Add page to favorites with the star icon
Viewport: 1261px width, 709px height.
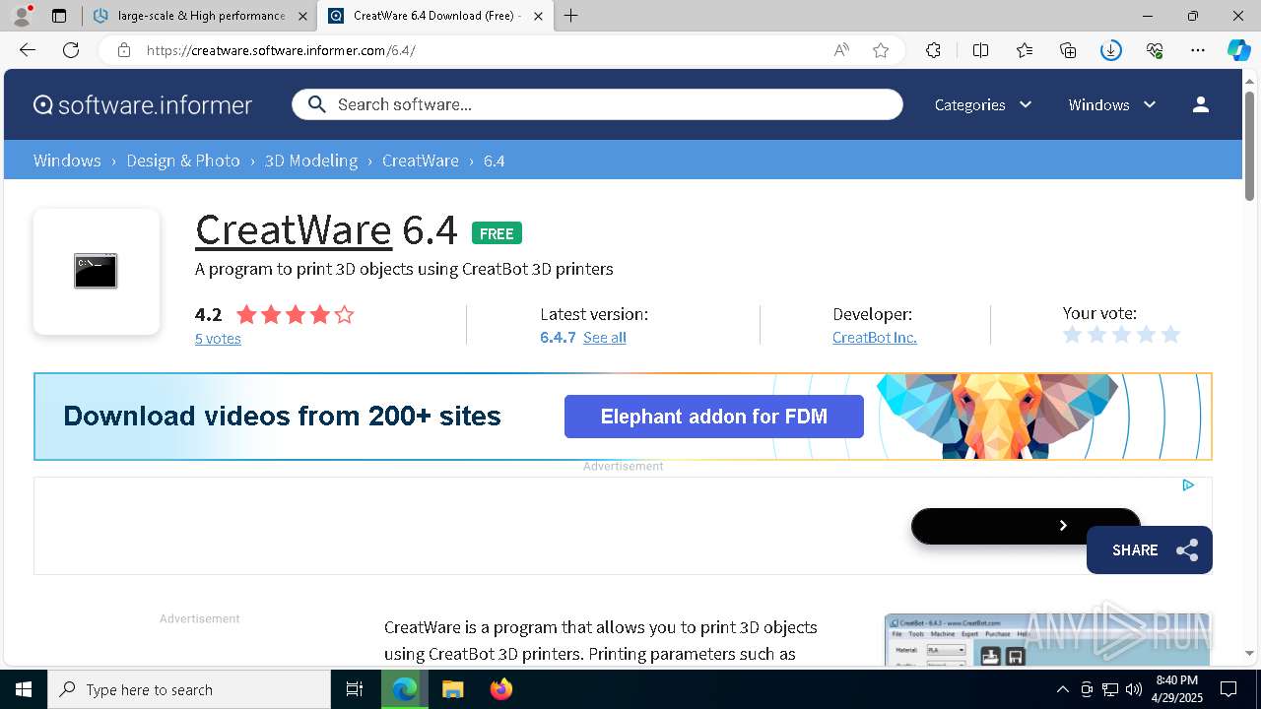pyautogui.click(x=881, y=50)
